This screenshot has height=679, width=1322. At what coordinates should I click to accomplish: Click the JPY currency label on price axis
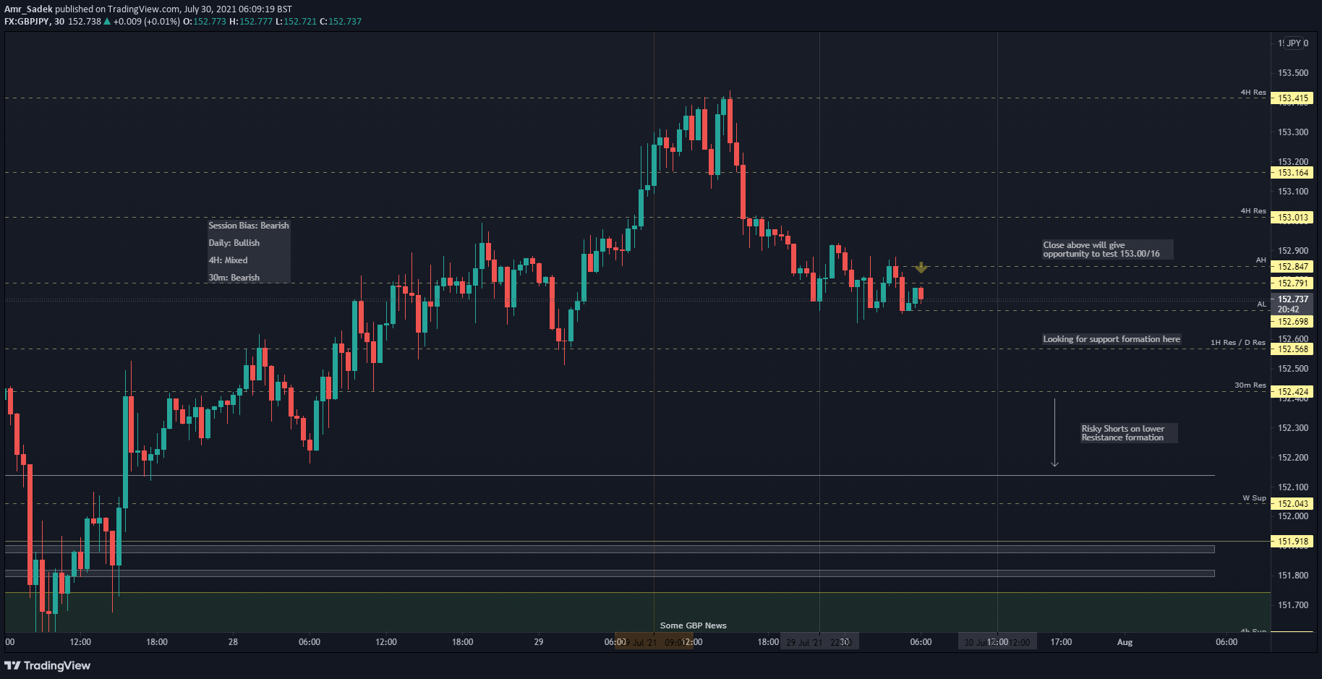pyautogui.click(x=1294, y=43)
